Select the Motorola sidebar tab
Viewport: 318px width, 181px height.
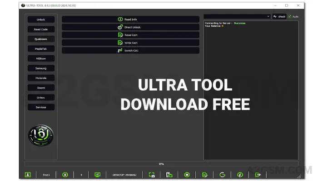point(41,78)
